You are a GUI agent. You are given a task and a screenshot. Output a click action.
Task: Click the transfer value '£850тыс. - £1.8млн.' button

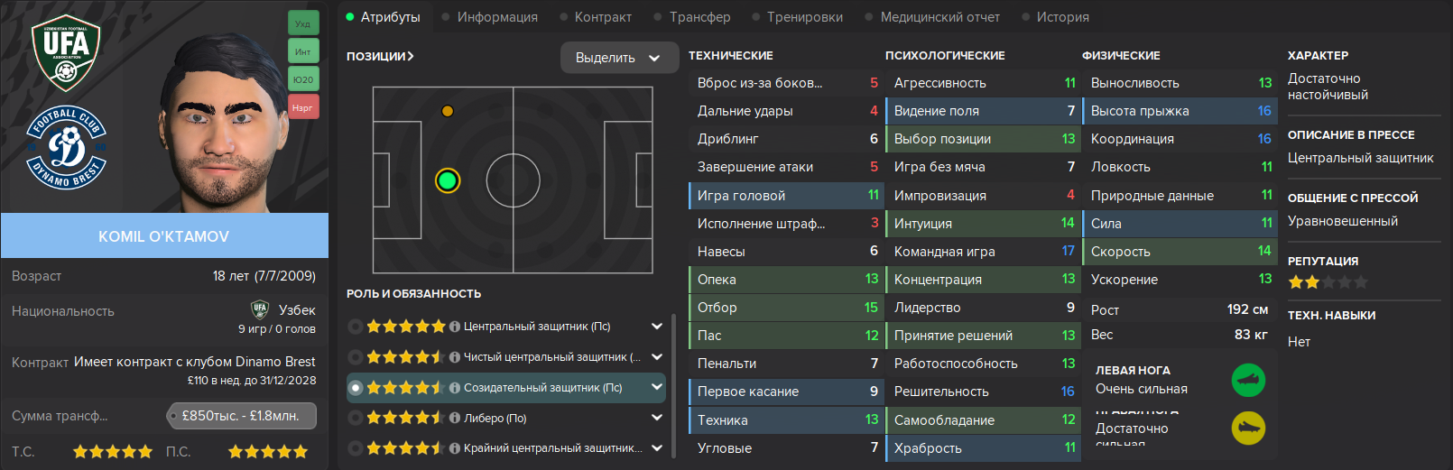(243, 416)
